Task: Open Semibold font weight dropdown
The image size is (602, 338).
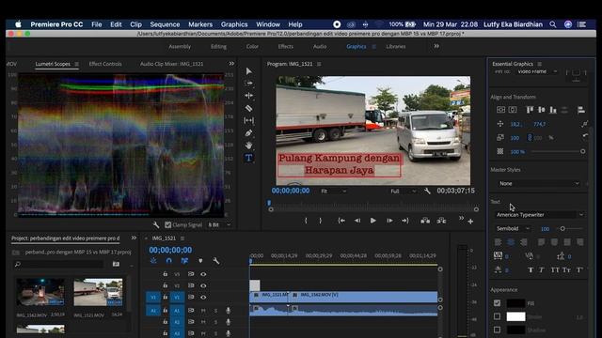Action: point(513,228)
